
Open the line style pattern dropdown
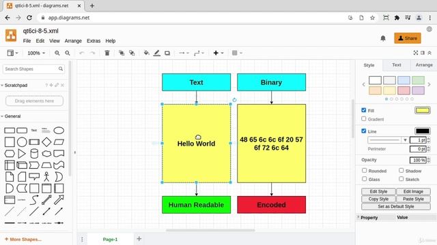point(388,140)
